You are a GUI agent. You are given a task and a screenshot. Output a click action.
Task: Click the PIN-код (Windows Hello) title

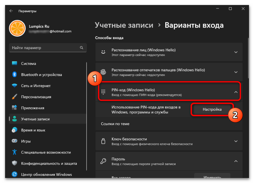133,90
